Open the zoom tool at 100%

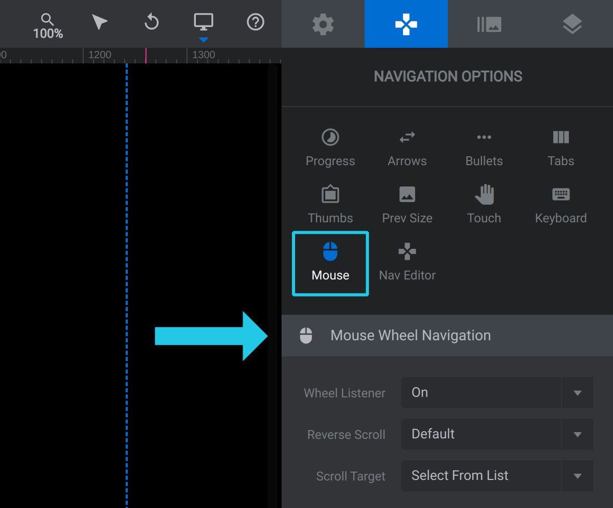point(48,26)
